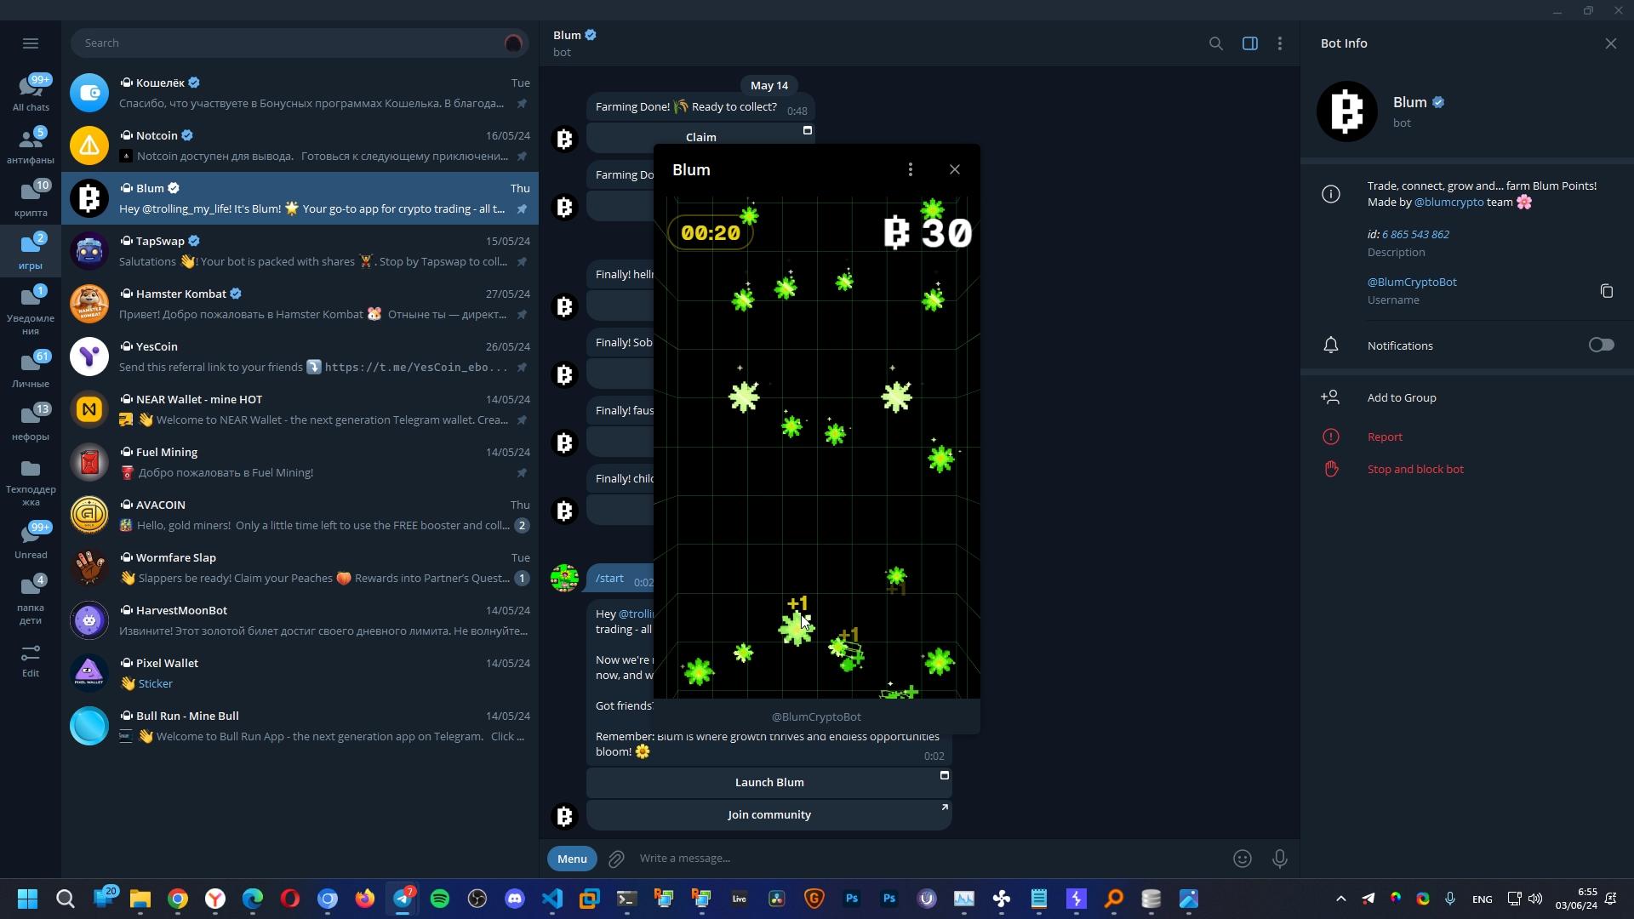Click the Launch Blum button

click(x=768, y=782)
